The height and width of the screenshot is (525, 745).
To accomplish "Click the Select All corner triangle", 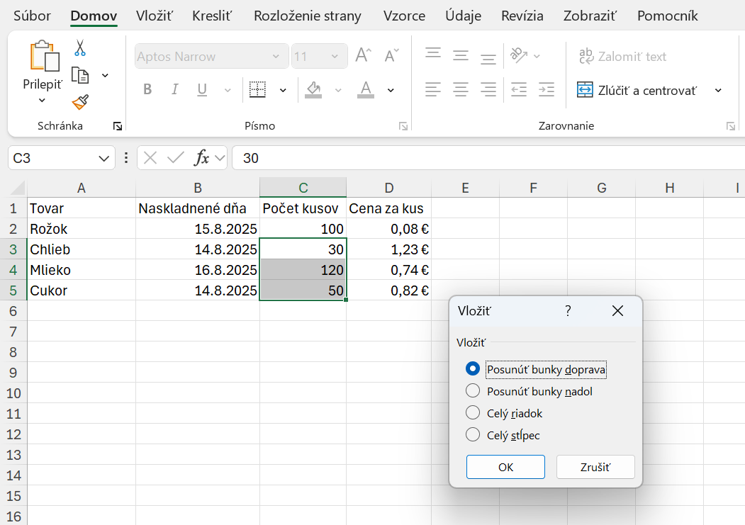I will [x=18, y=188].
